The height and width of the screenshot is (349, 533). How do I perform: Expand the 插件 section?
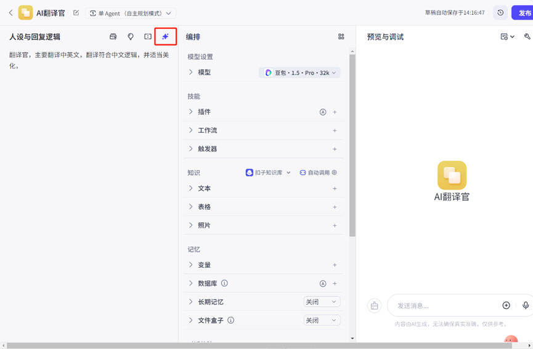(190, 111)
